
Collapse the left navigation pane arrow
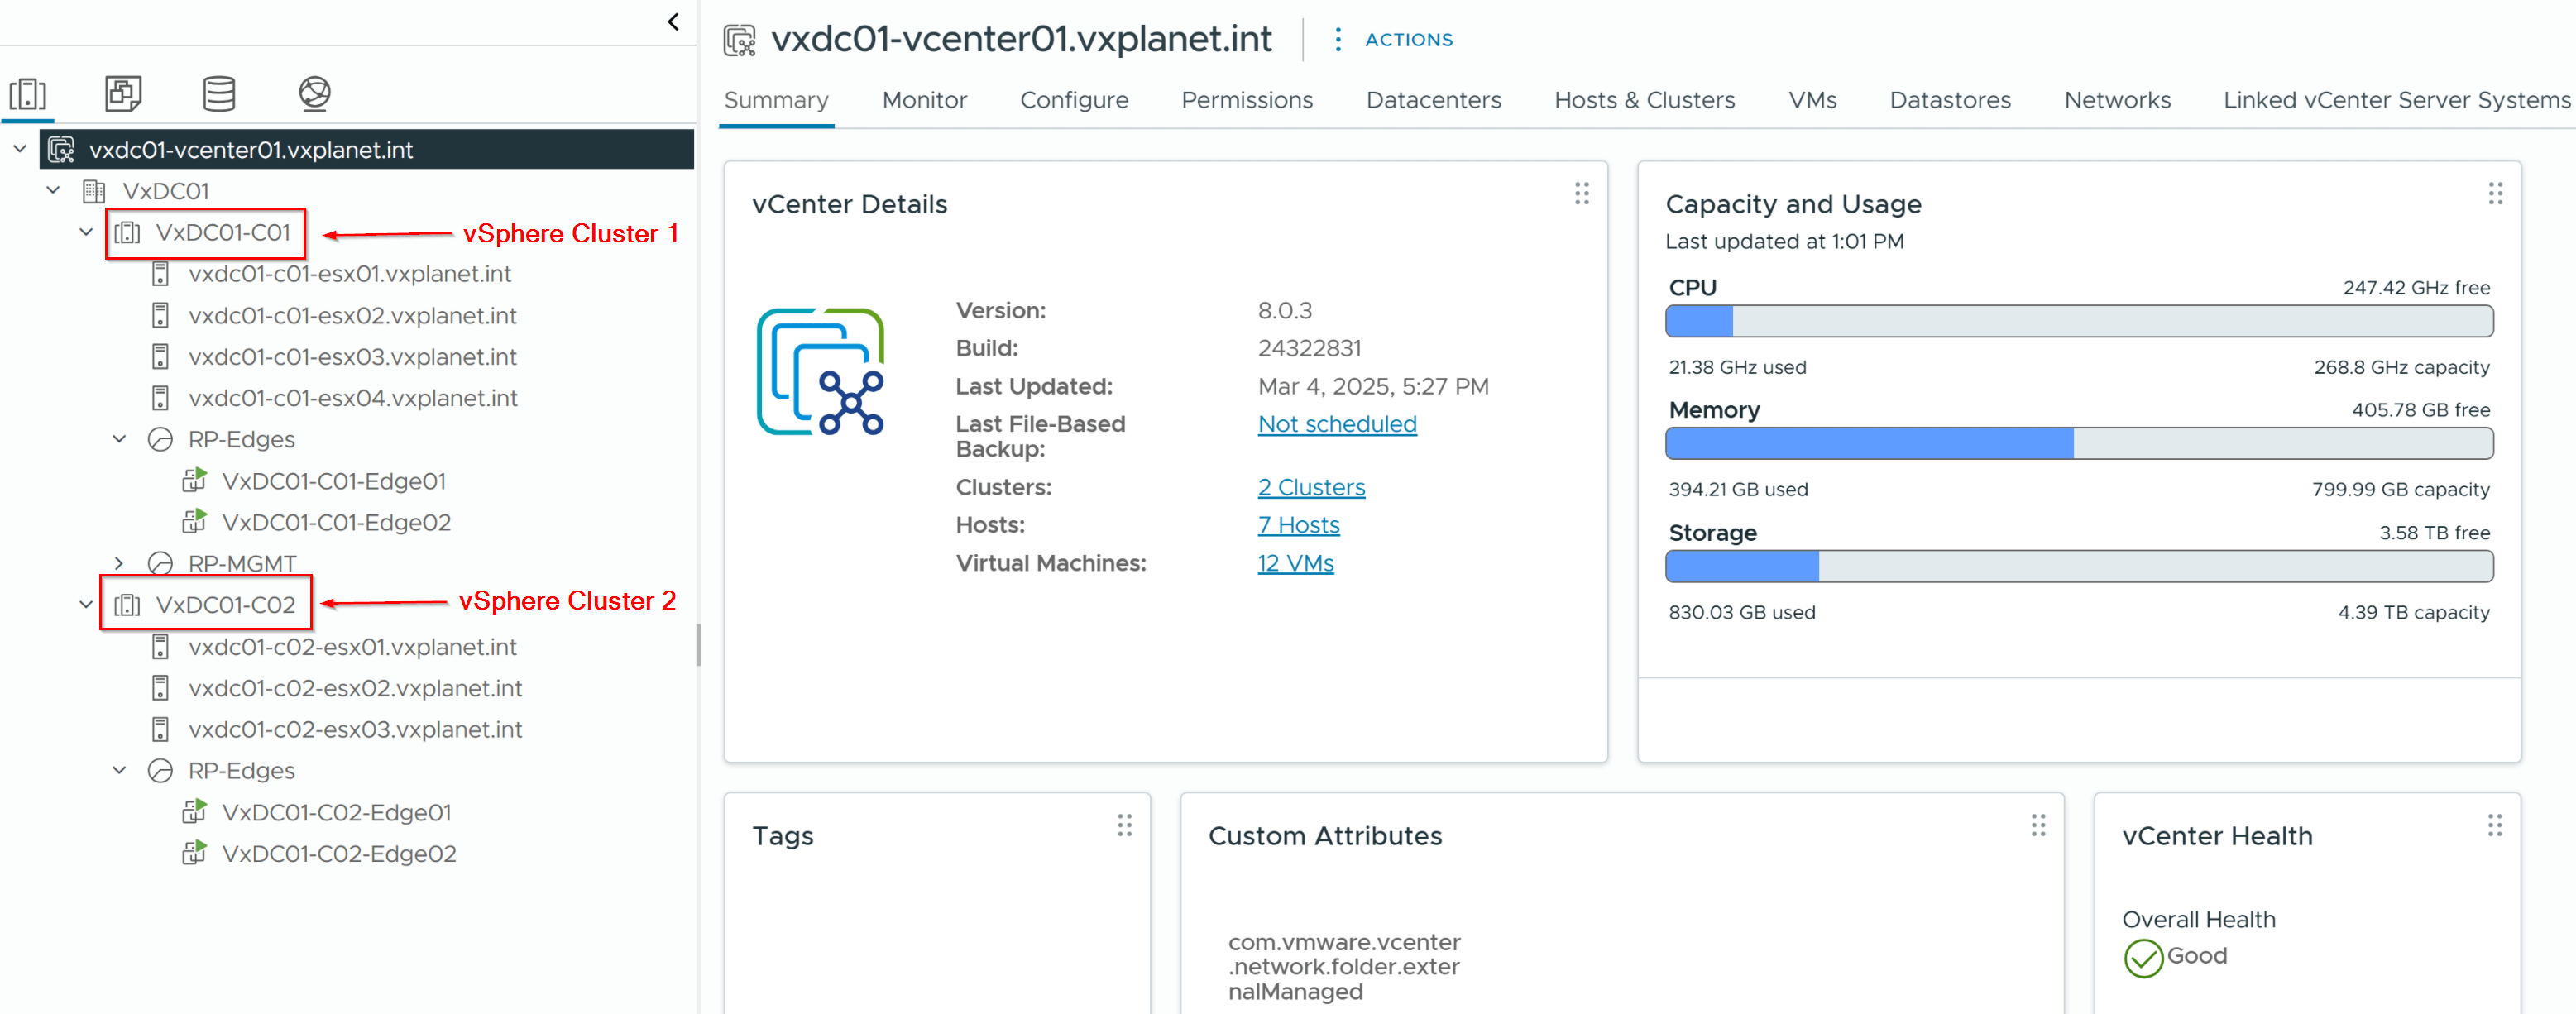click(x=673, y=22)
